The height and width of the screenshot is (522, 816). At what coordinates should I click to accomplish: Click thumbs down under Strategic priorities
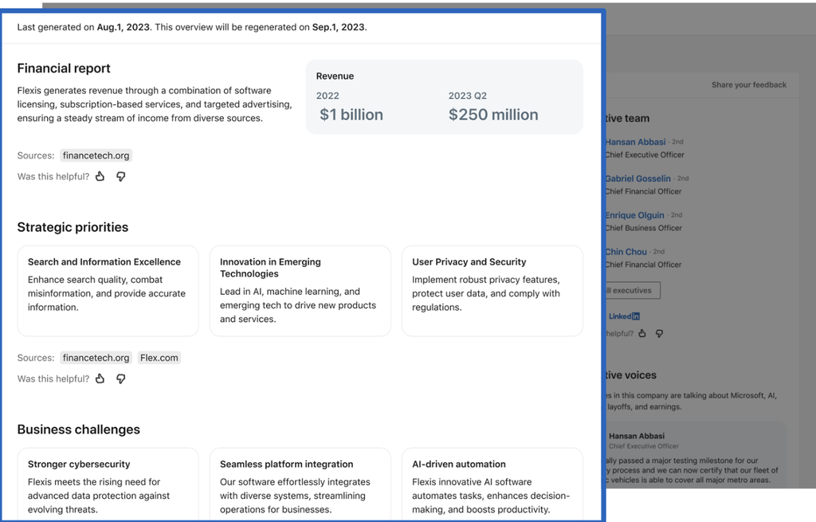coord(121,379)
